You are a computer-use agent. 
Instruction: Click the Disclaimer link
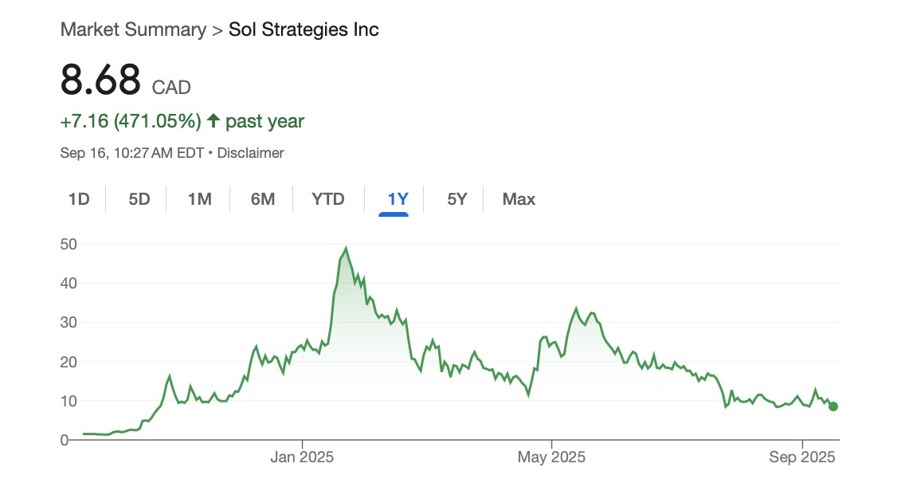(x=250, y=152)
